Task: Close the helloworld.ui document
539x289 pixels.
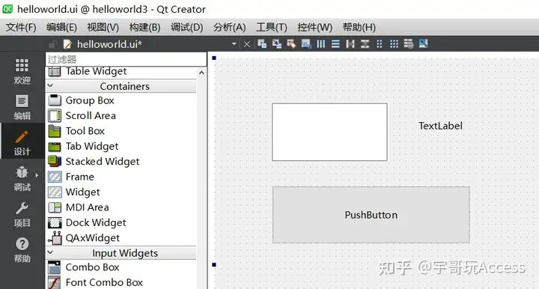Action: click(247, 44)
